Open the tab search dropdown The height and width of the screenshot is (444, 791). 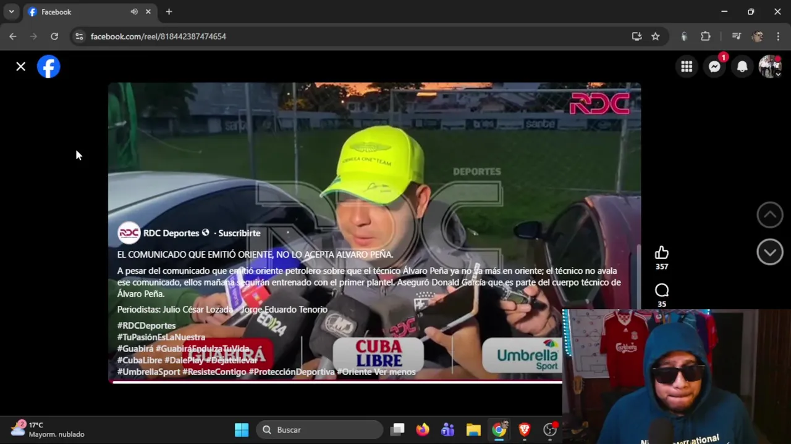pyautogui.click(x=11, y=12)
